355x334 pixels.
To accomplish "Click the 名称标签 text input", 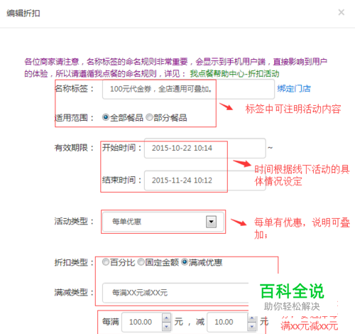I will 188,89.
